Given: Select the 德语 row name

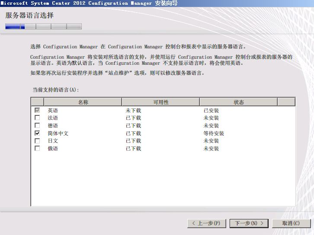Looking at the screenshot, I should tap(53, 126).
